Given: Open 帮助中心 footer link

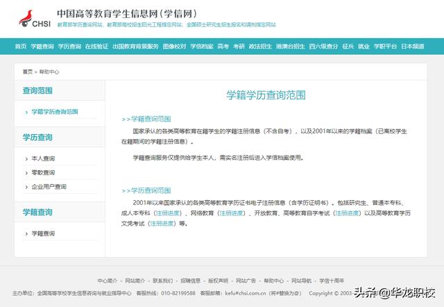Looking at the screenshot, I should [273, 281].
